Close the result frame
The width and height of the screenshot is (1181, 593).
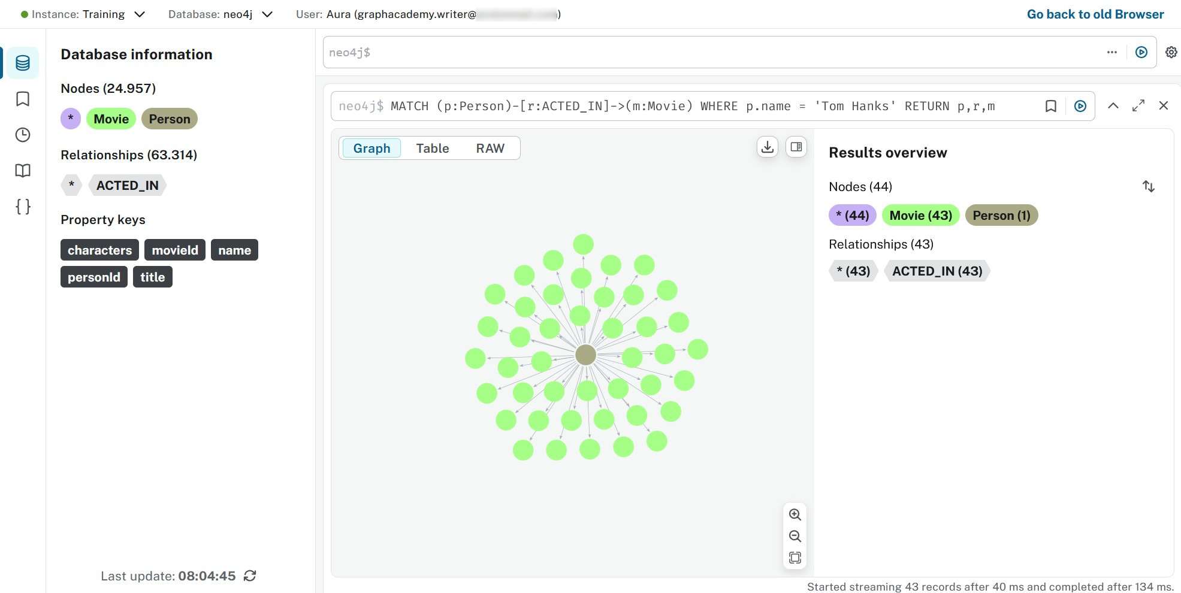[1164, 105]
